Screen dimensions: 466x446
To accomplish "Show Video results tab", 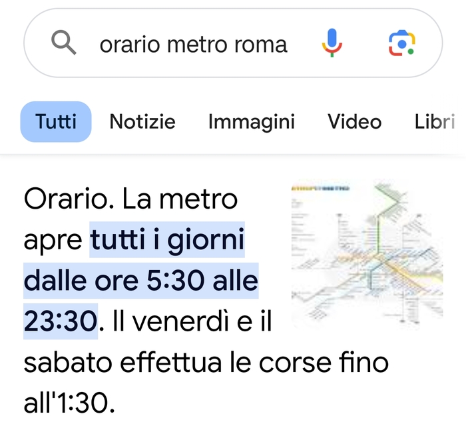I will click(354, 122).
